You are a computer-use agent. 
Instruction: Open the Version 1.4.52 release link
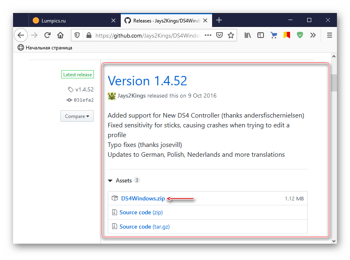click(x=147, y=81)
